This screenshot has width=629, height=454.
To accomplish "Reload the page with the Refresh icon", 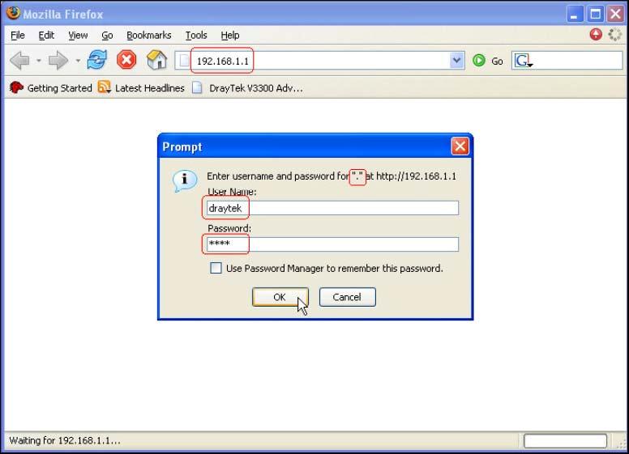I will pos(98,61).
